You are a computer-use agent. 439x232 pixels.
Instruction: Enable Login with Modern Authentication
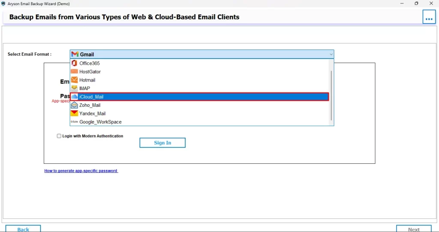(59, 136)
